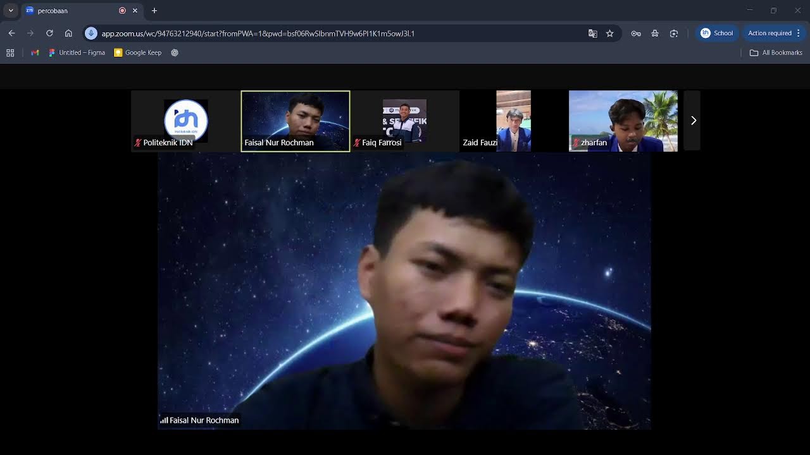Open the Untitled – Figma bookmark

(77, 53)
